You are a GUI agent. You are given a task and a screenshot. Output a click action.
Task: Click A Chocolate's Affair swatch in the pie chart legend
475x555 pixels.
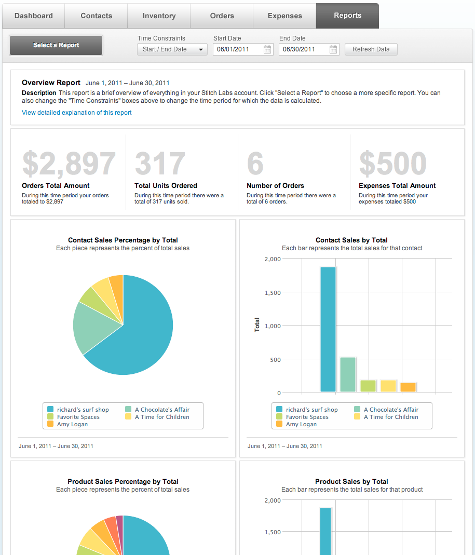tap(128, 409)
